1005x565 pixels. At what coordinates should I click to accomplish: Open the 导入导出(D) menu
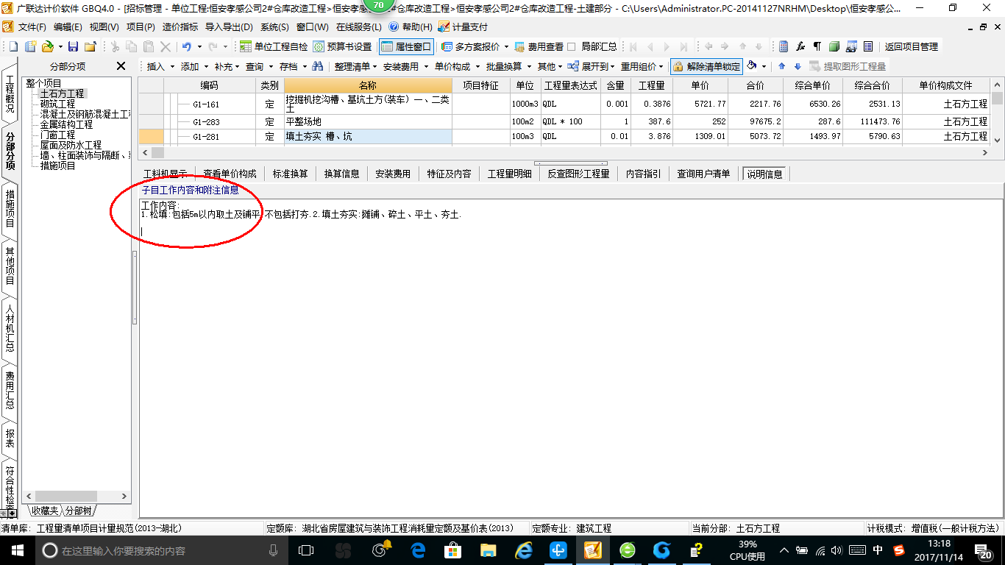point(229,26)
